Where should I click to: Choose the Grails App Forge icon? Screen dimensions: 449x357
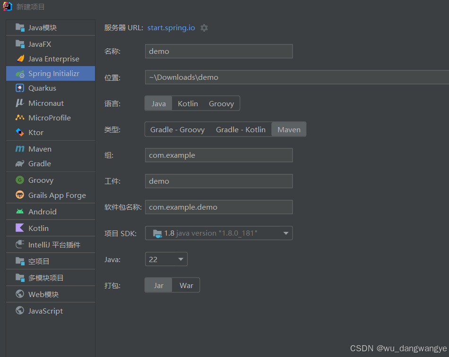click(x=20, y=195)
